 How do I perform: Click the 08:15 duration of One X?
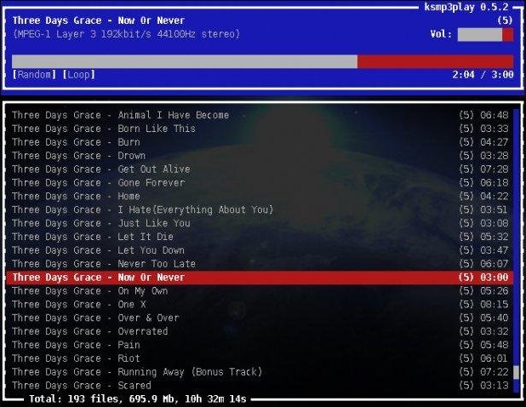click(x=495, y=304)
